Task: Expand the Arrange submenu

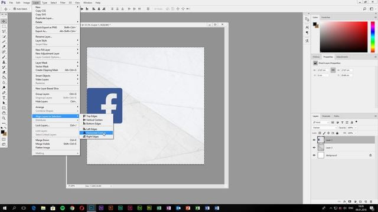Action: pos(56,107)
